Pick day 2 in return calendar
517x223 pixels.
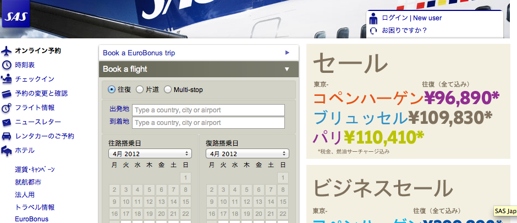coord(211,190)
